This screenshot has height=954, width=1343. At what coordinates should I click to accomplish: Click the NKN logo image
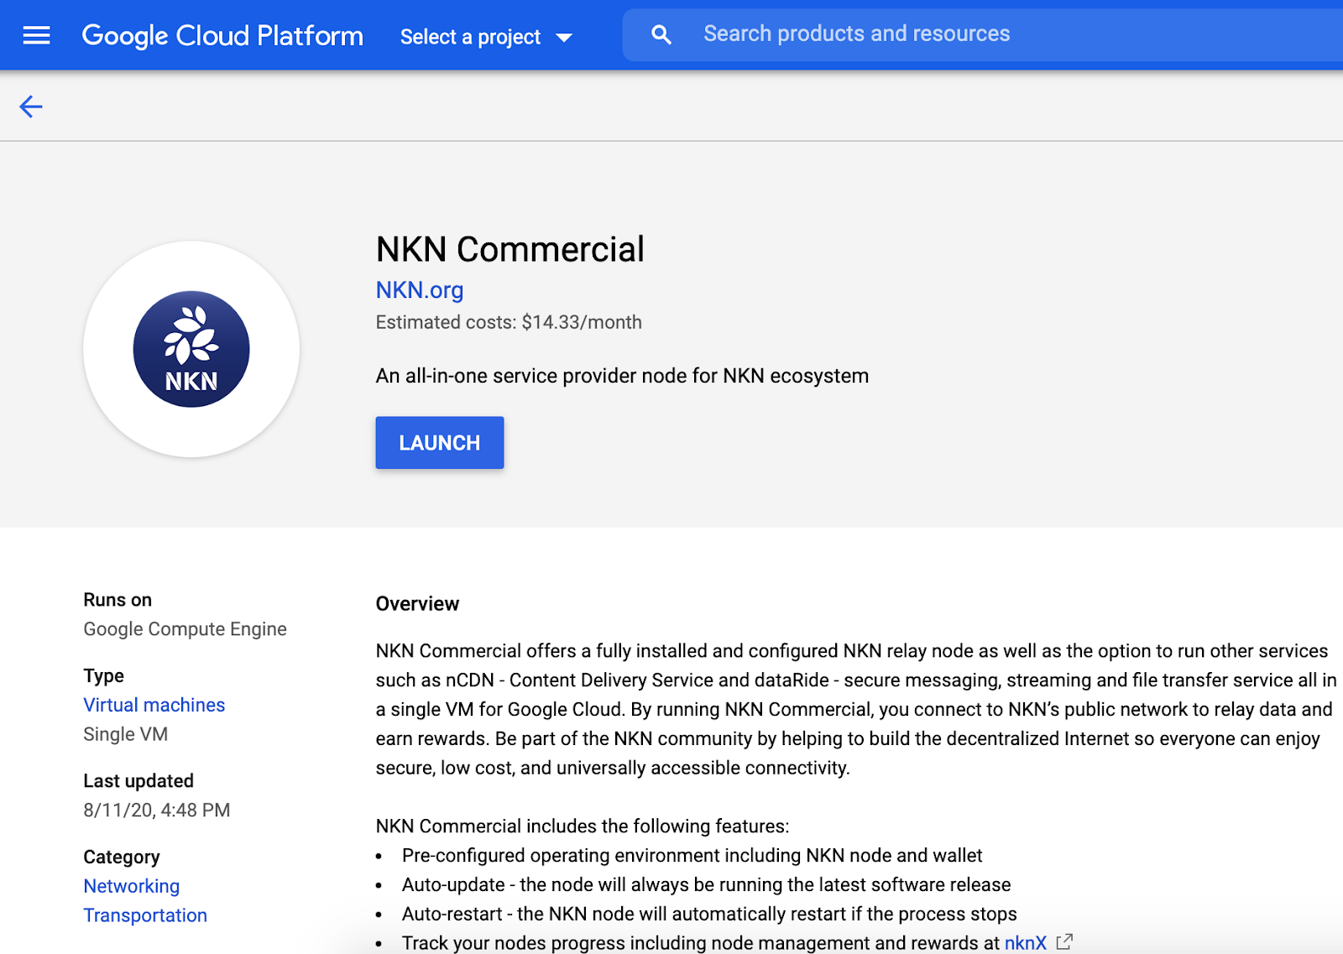tap(191, 349)
